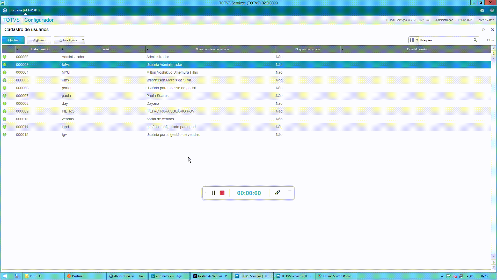Click green status circle for user 000007
This screenshot has height=280, width=497.
(x=5, y=96)
